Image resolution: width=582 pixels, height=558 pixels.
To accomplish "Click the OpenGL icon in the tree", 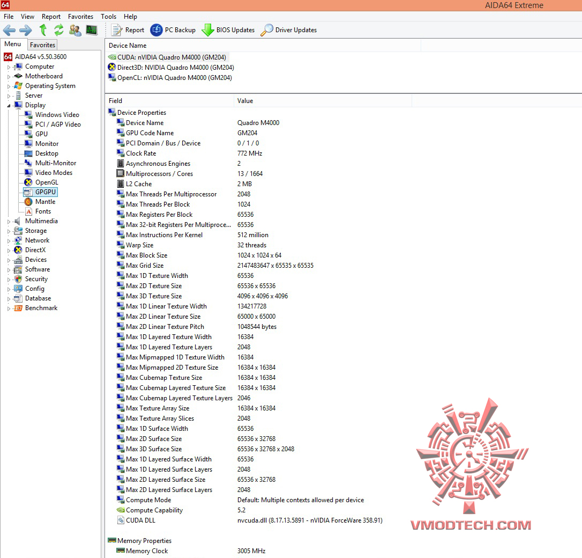I will pyautogui.click(x=28, y=182).
